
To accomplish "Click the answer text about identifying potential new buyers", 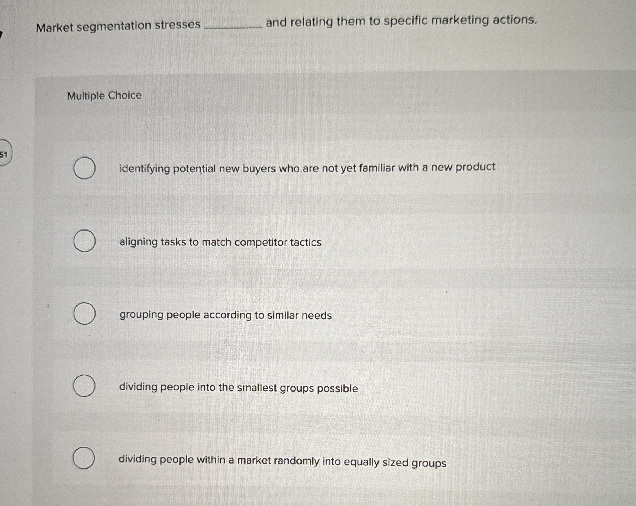I will 307,168.
